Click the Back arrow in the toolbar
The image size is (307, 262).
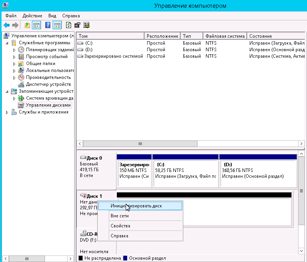coord(7,25)
